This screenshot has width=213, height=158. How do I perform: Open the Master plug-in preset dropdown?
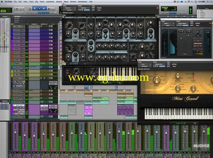pyautogui.click(x=182, y=23)
